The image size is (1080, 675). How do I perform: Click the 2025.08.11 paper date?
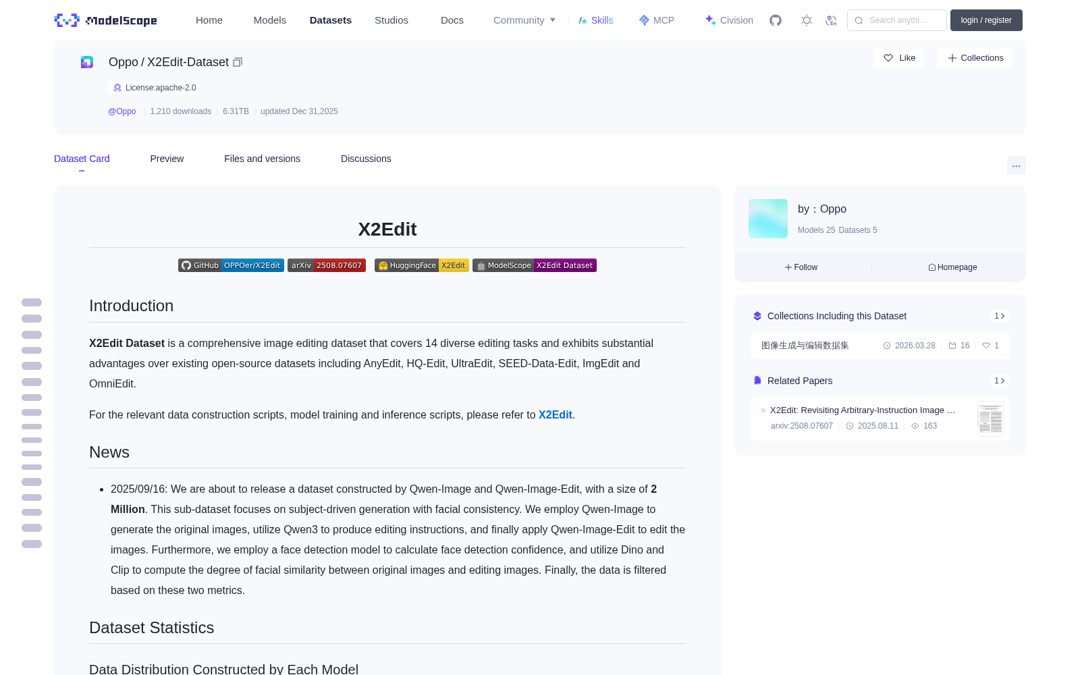pos(878,426)
